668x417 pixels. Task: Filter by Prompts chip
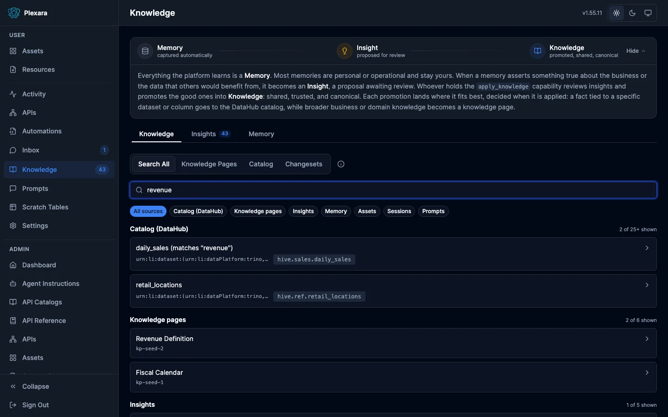tap(433, 211)
